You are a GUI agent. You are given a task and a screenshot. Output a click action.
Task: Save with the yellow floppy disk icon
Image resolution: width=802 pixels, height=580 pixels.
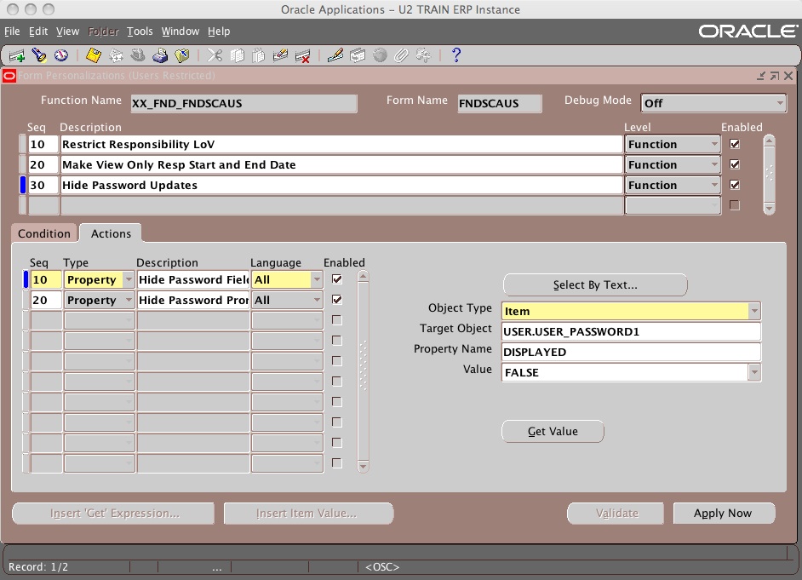(94, 55)
